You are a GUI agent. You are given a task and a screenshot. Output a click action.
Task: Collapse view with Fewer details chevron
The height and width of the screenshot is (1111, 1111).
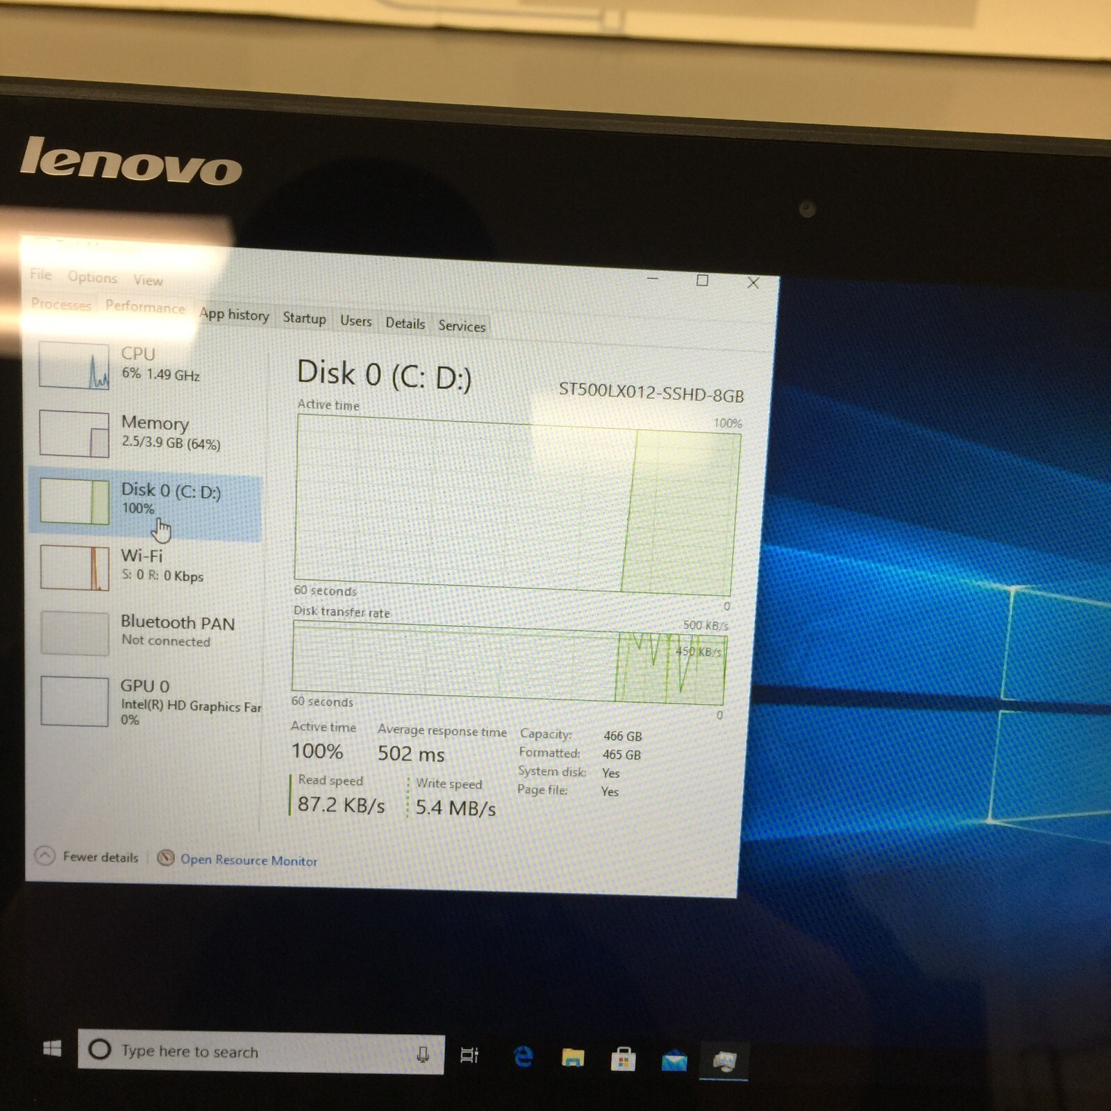coord(44,855)
